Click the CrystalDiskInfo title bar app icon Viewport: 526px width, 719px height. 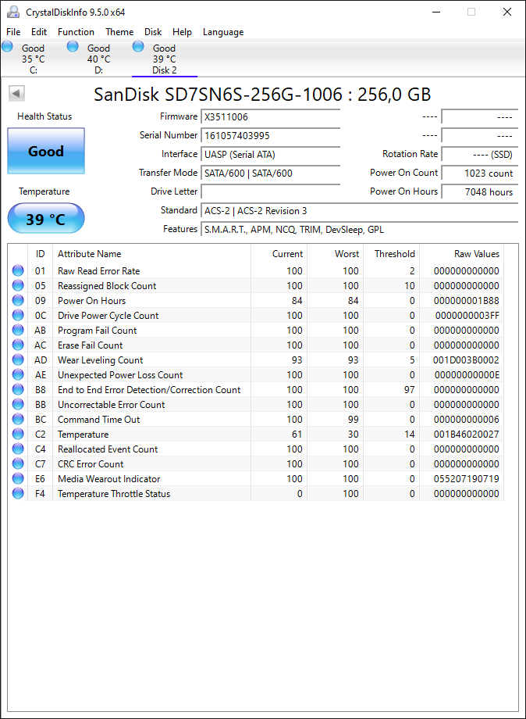pyautogui.click(x=13, y=12)
